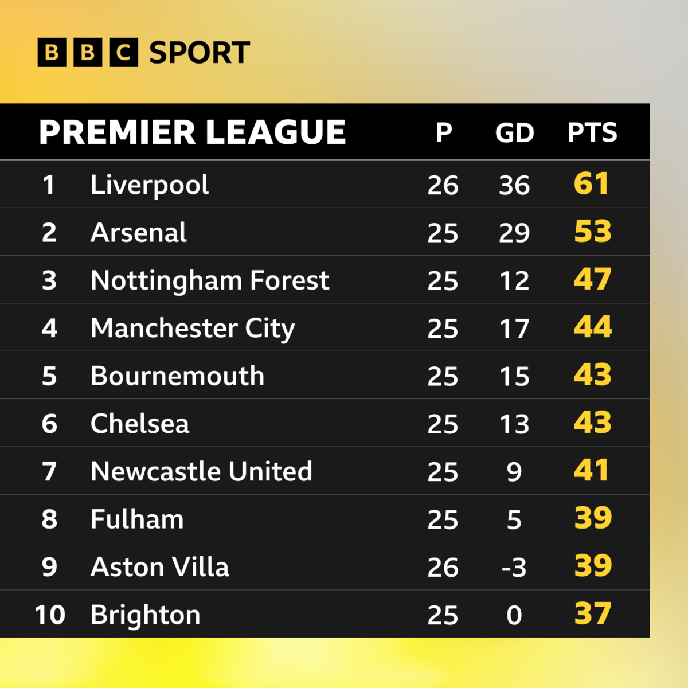Select Nottingham Forest in the table
Screen dimensions: 688x688
click(210, 281)
